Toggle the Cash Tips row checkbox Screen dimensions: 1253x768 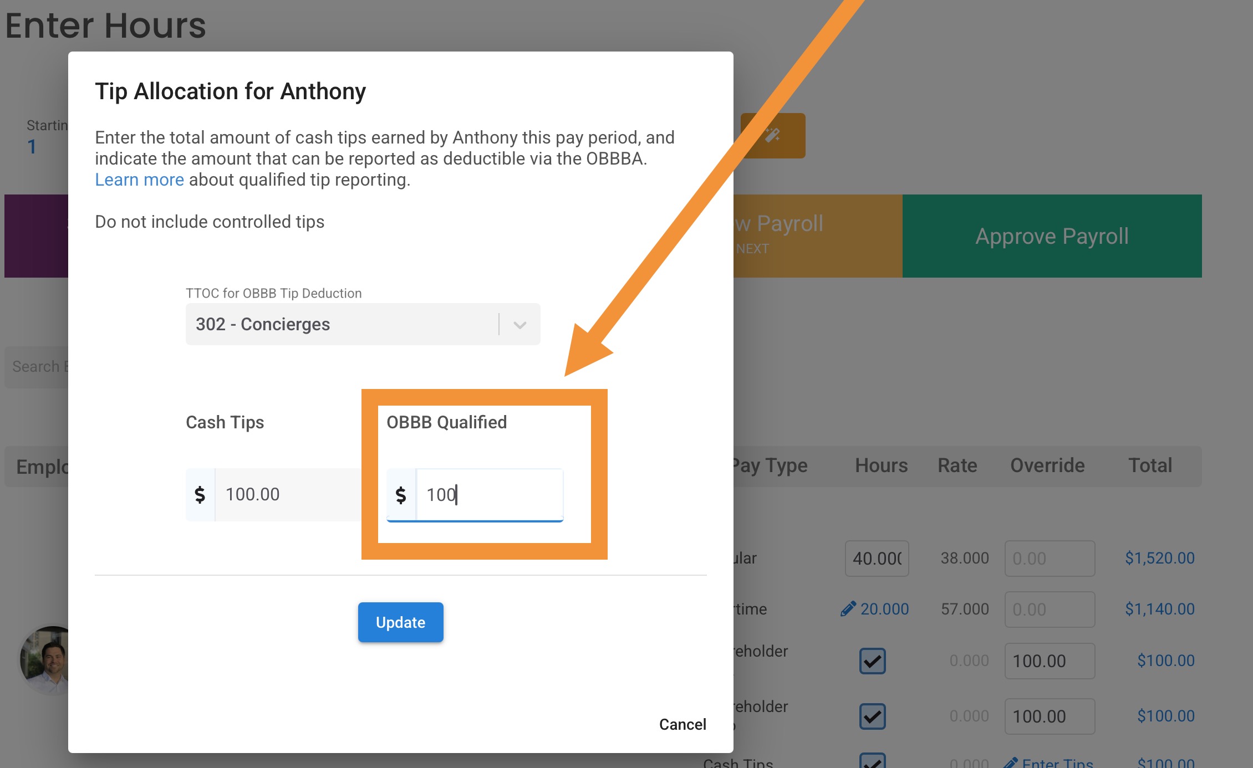click(x=872, y=761)
